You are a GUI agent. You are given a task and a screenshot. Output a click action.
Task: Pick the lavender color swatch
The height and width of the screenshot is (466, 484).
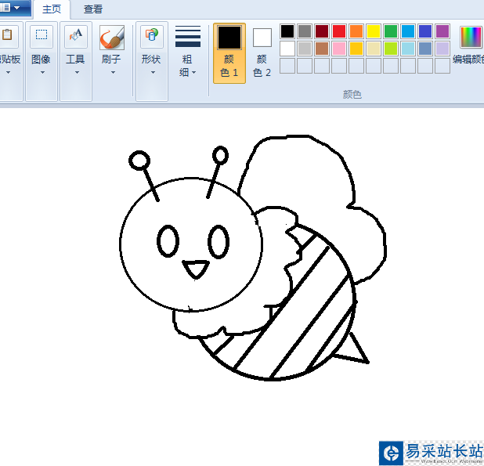442,49
